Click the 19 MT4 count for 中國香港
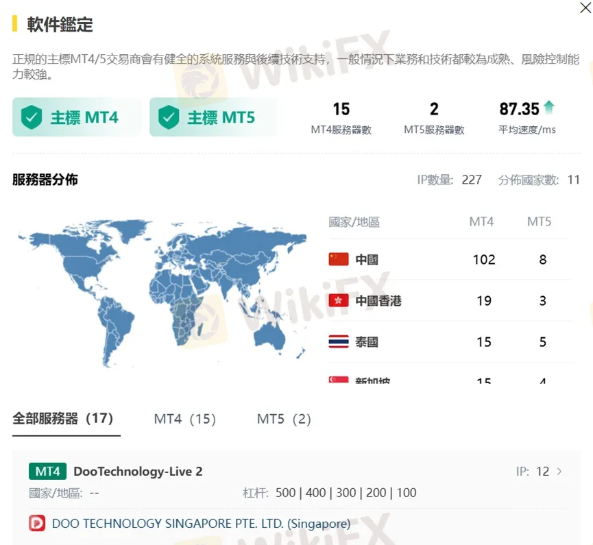This screenshot has height=545, width=593. pyautogui.click(x=484, y=301)
